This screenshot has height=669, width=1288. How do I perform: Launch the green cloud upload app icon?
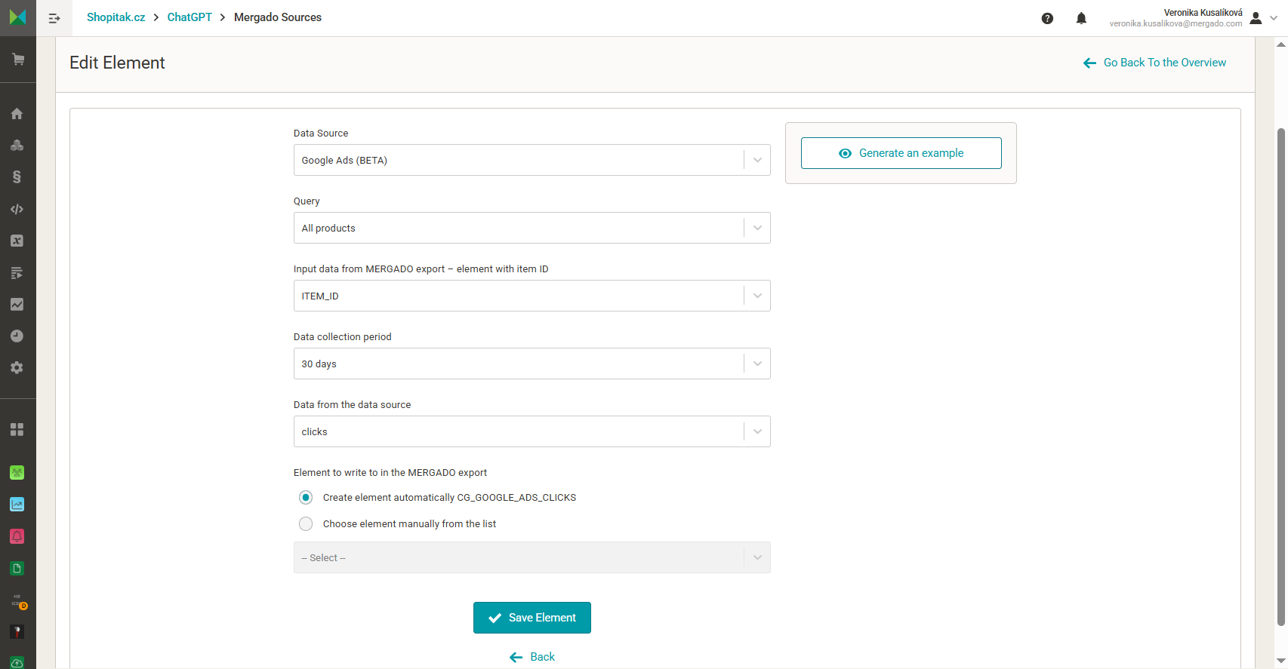17,662
